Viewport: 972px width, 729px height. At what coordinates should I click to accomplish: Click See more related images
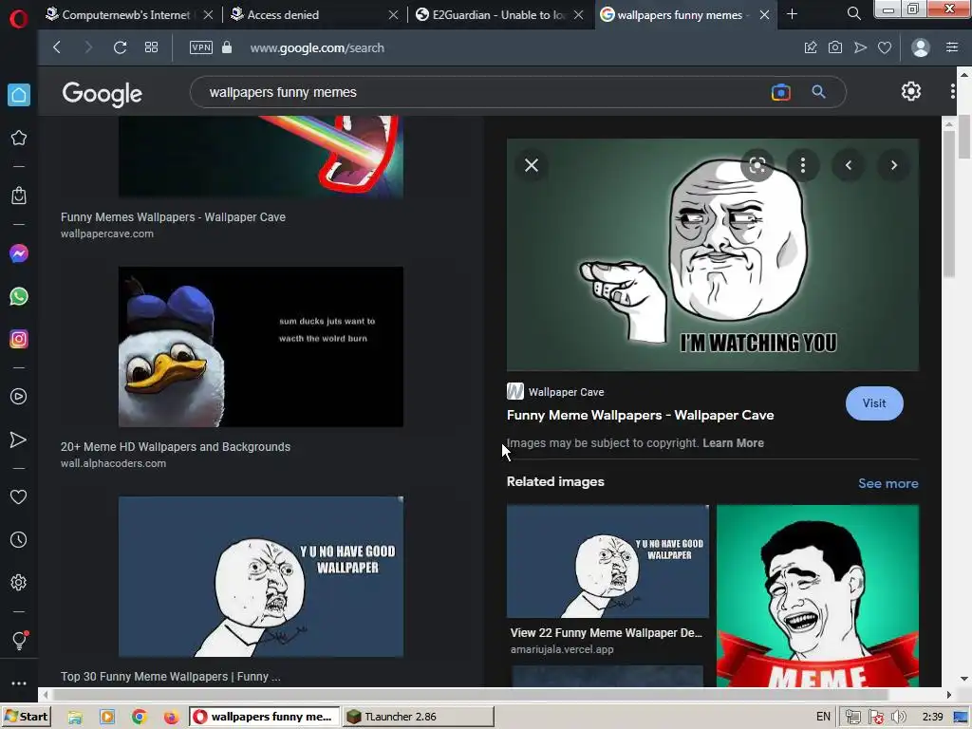point(888,483)
